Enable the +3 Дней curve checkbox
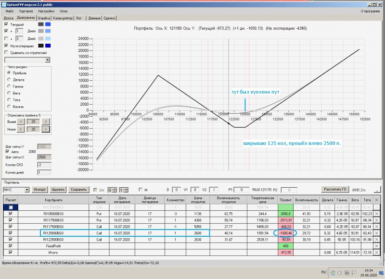This screenshot has width=385, height=279. 6,38
